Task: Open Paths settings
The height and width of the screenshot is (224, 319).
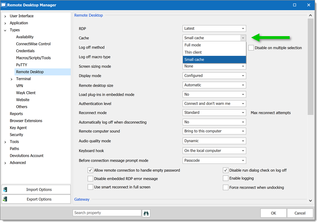Action: pos(15,149)
